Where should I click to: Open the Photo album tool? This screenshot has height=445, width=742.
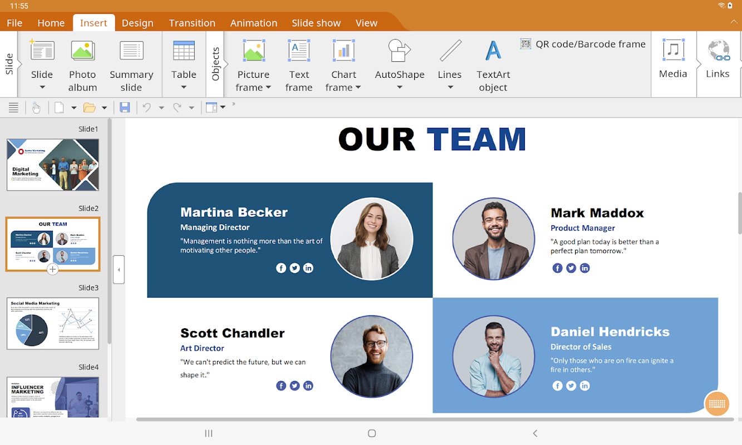82,66
